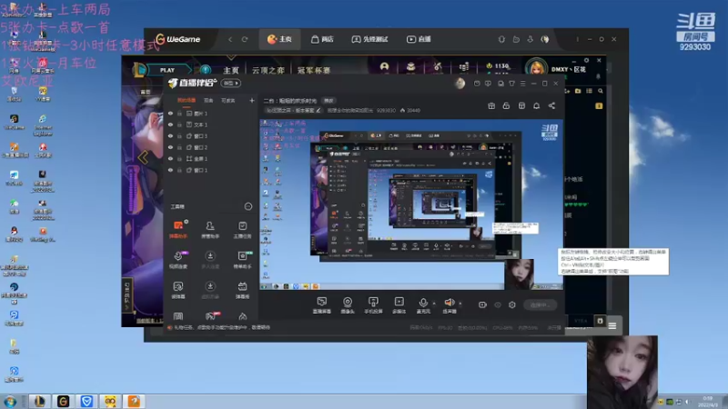Add a 直播屏幕 screen capture source
Image resolution: width=728 pixels, height=409 pixels.
coord(322,305)
